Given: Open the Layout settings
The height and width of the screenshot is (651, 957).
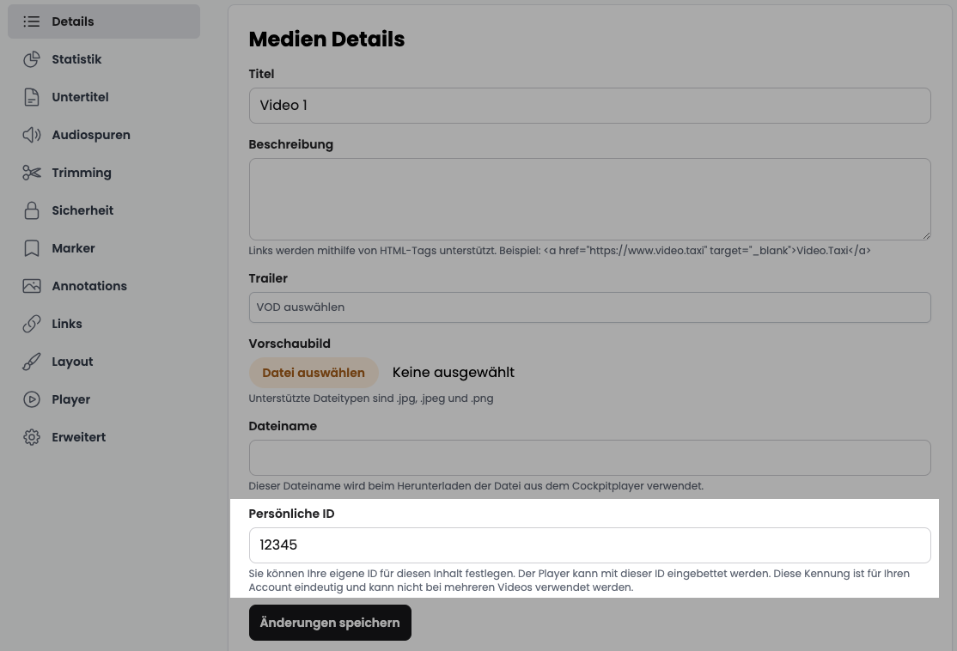Looking at the screenshot, I should [104, 362].
